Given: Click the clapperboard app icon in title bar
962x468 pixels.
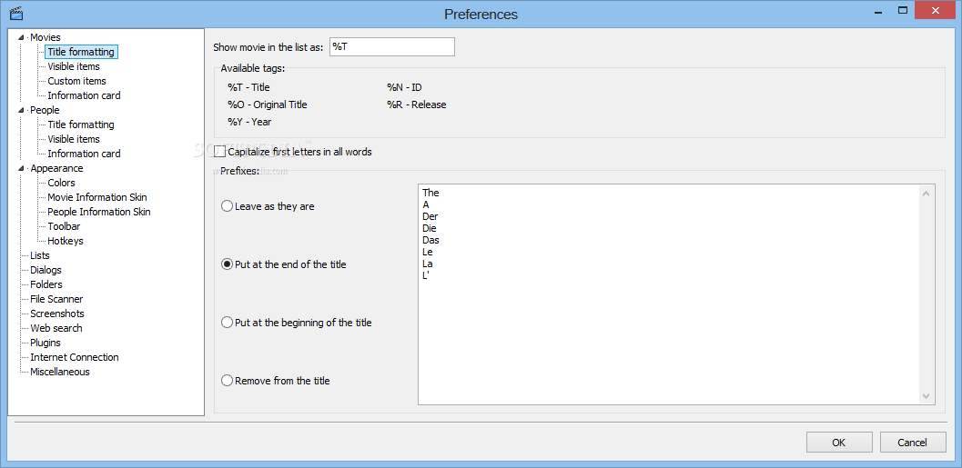Looking at the screenshot, I should click(16, 13).
